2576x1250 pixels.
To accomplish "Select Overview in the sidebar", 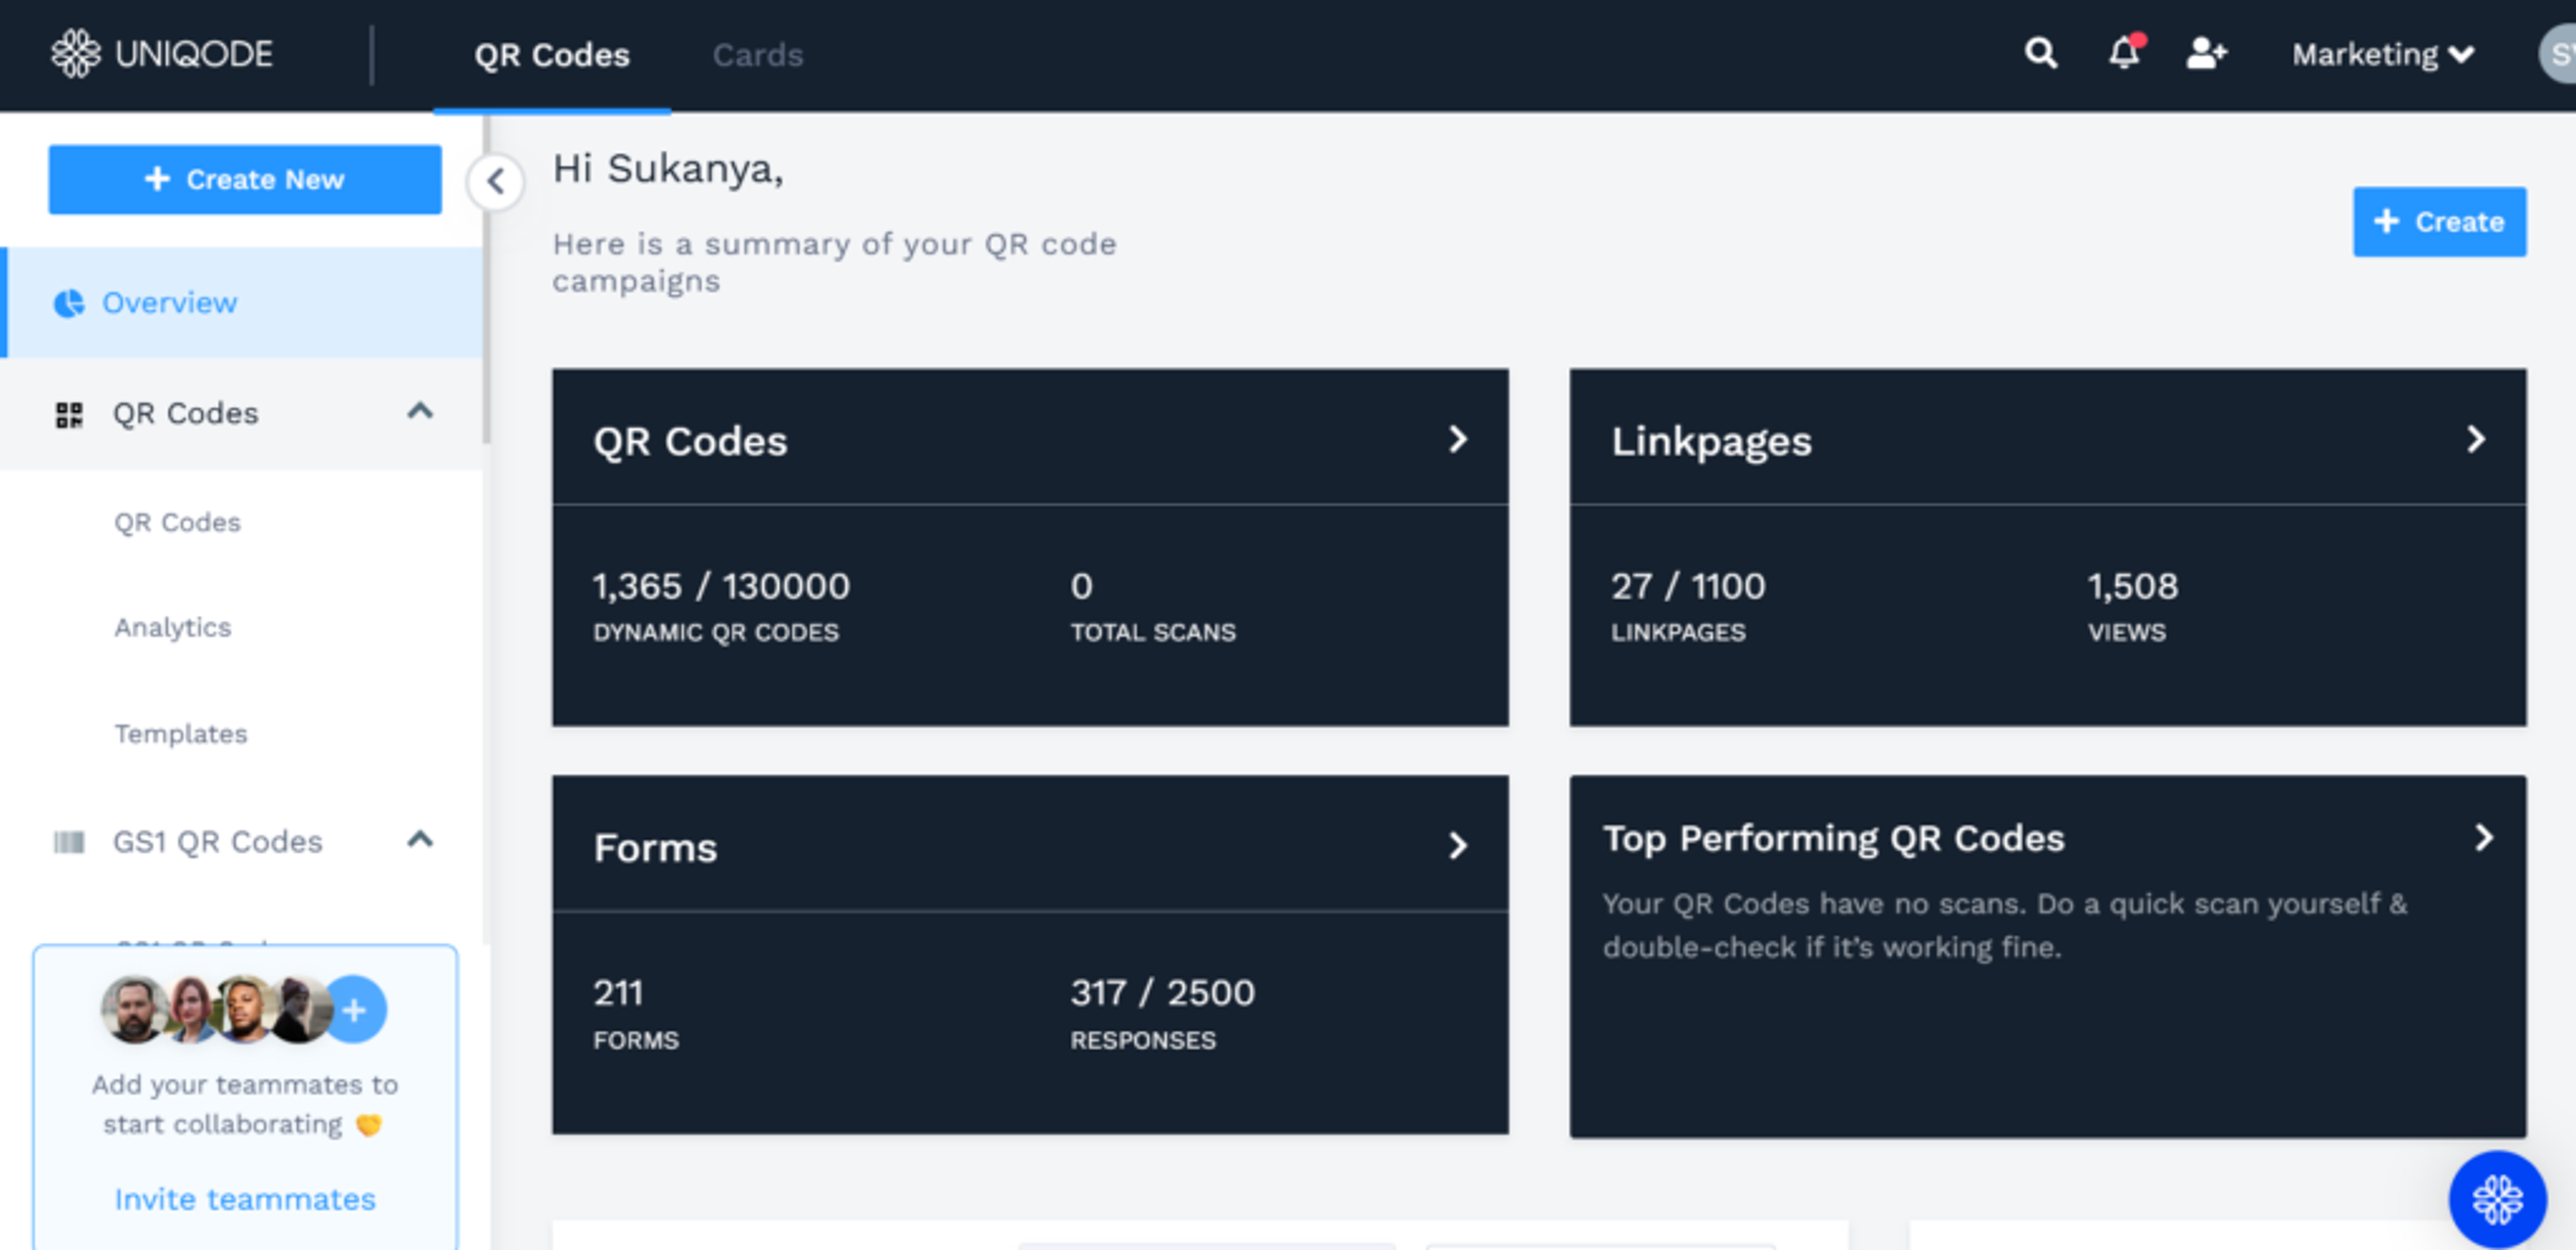I will [170, 303].
